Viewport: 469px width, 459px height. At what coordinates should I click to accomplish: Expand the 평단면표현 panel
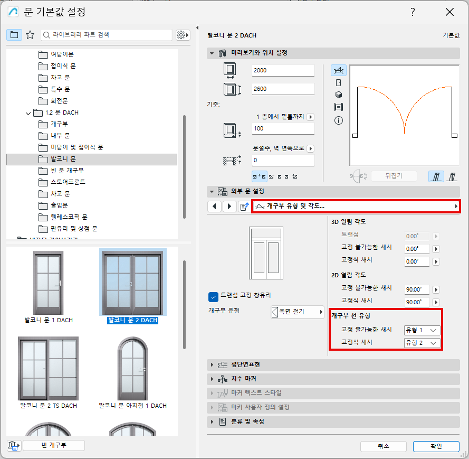[x=212, y=364]
